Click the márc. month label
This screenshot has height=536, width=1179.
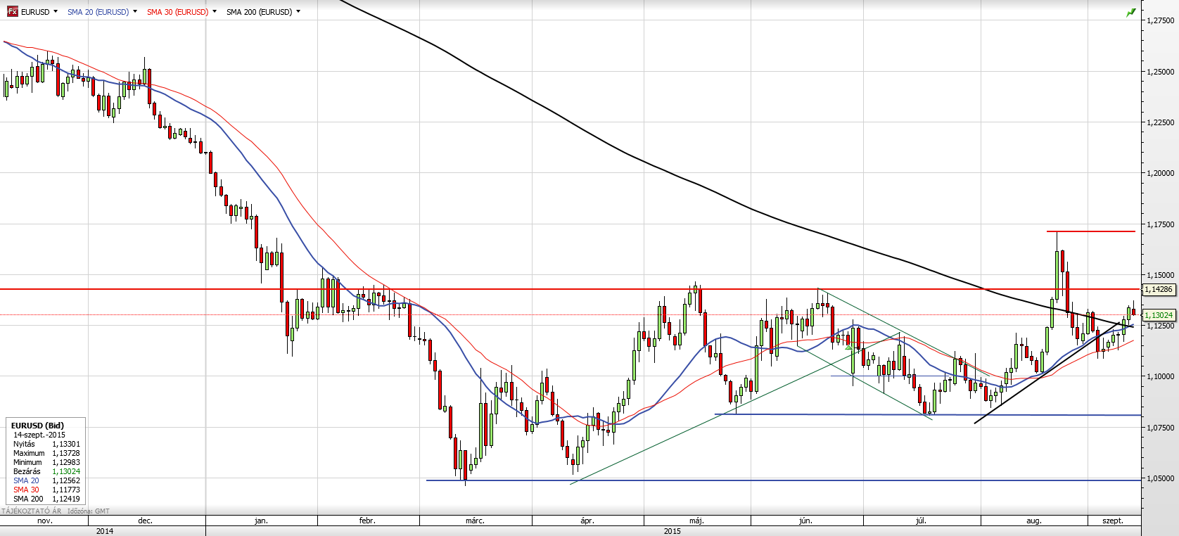click(x=475, y=521)
